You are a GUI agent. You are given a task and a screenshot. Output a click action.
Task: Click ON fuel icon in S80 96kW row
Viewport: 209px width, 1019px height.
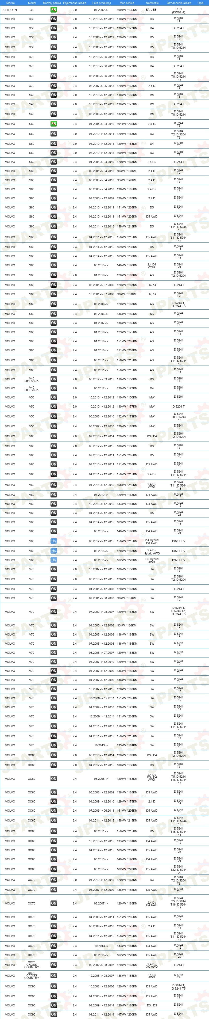[53, 294]
